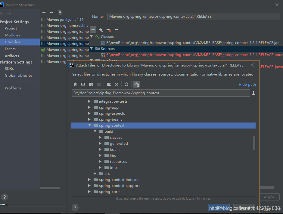Image resolution: width=283 pixels, height=214 pixels.
Task: Click the Add library plus icon
Action: point(44,13)
